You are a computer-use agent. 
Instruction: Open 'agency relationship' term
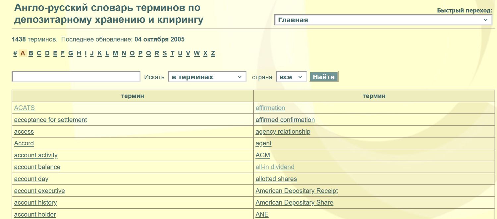[283, 131]
